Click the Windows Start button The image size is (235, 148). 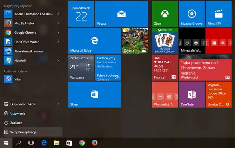point(6,143)
